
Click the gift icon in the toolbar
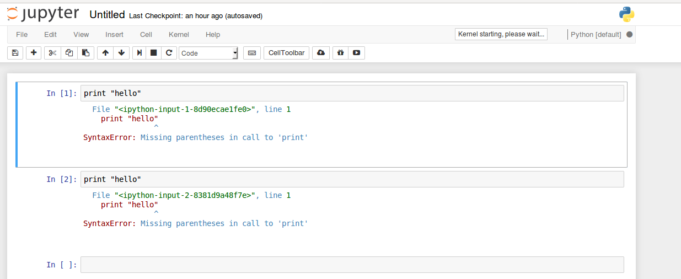(340, 53)
